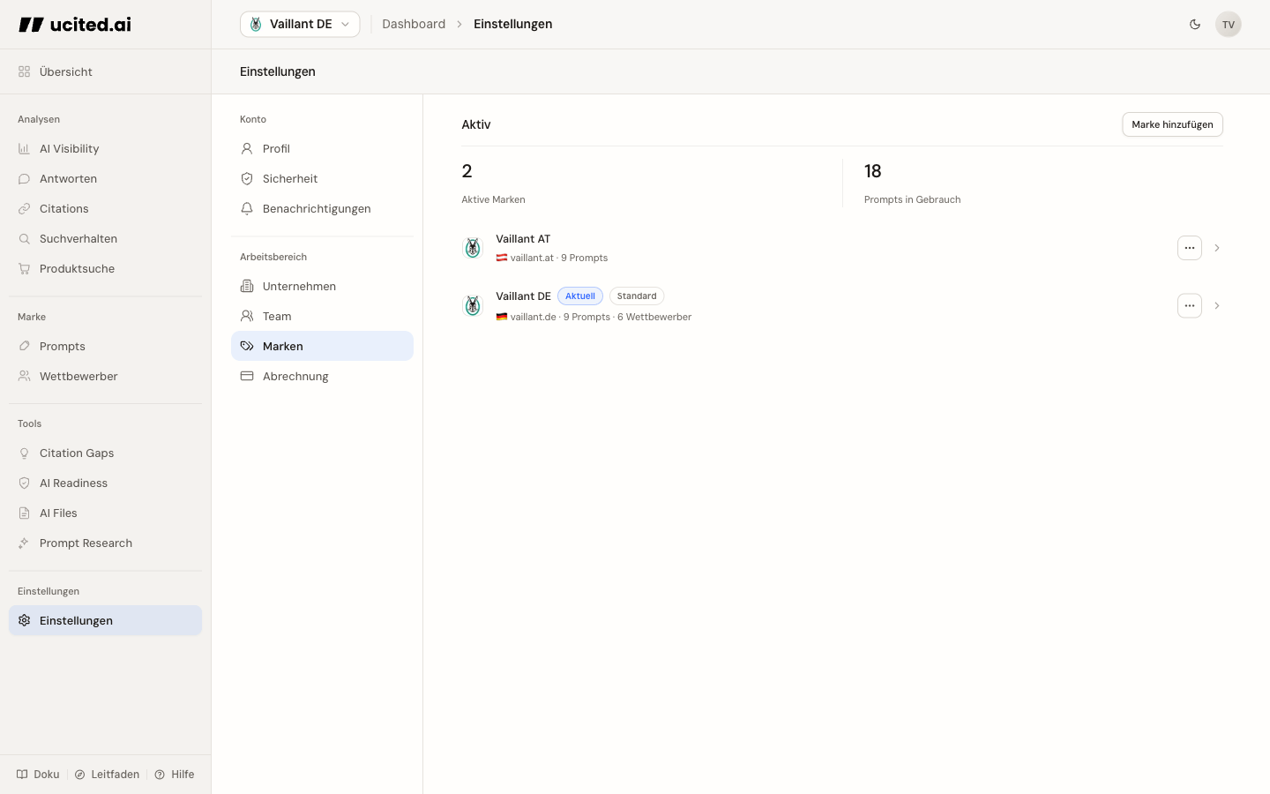Click the Sicherheit shield icon

point(247,178)
